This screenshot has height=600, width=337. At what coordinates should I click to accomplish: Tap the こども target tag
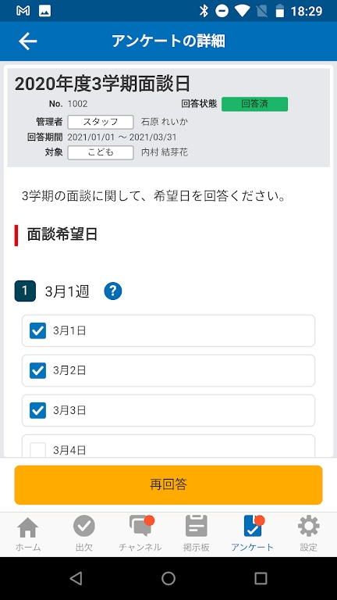tap(101, 152)
